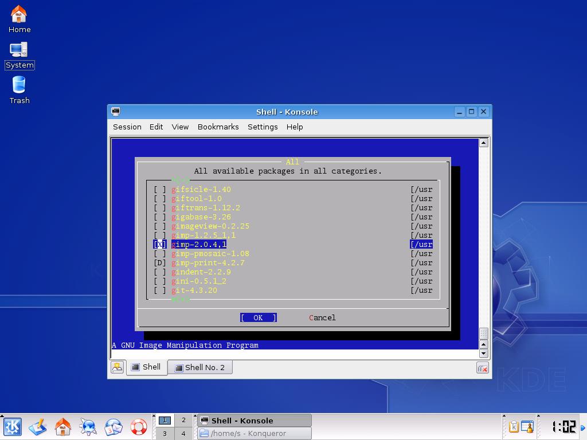Click Cancel in the package dialog

pos(322,317)
